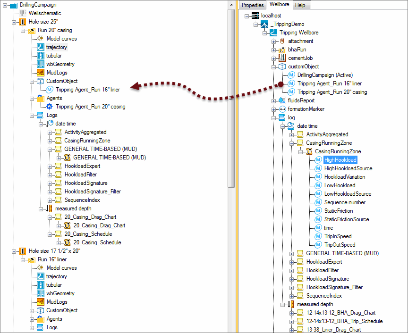Expand the ActivityAggregated log in left tree
This screenshot has width=408, height=333.
tap(50, 133)
